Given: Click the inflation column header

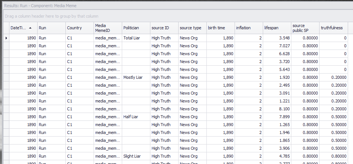Looking at the screenshot, I should 248,28.
